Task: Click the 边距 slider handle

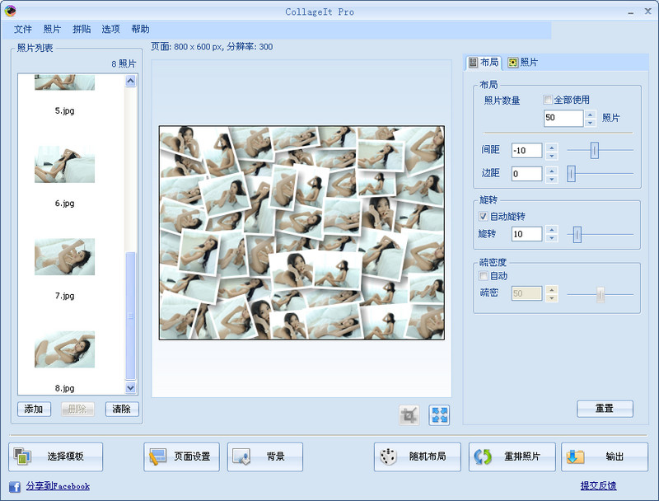Action: pos(571,173)
